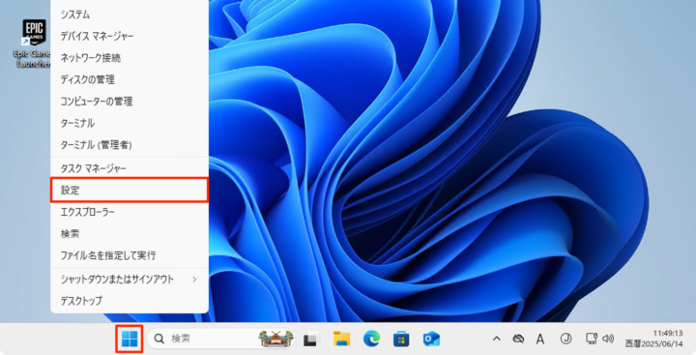Open Microsoft Store from taskbar
The image size is (696, 355).
401,340
